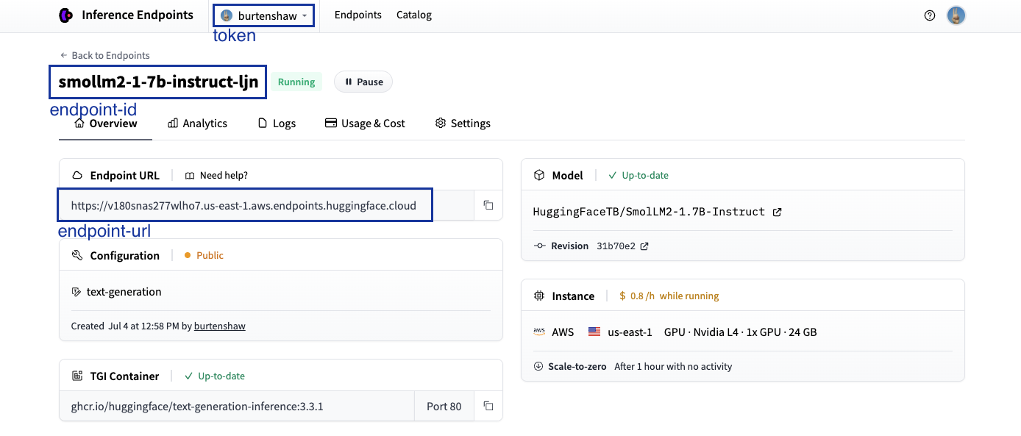Pause the running endpoint
Image resolution: width=1021 pixels, height=436 pixels.
point(363,82)
